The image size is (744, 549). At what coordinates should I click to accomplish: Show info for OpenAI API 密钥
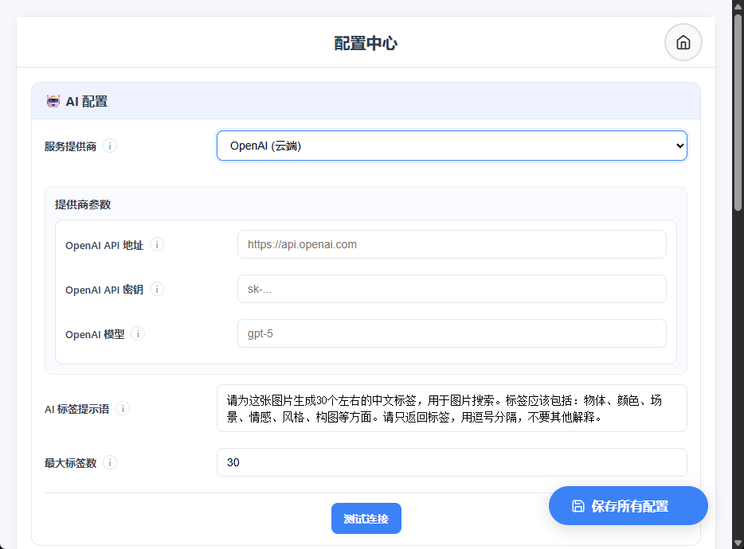(157, 290)
